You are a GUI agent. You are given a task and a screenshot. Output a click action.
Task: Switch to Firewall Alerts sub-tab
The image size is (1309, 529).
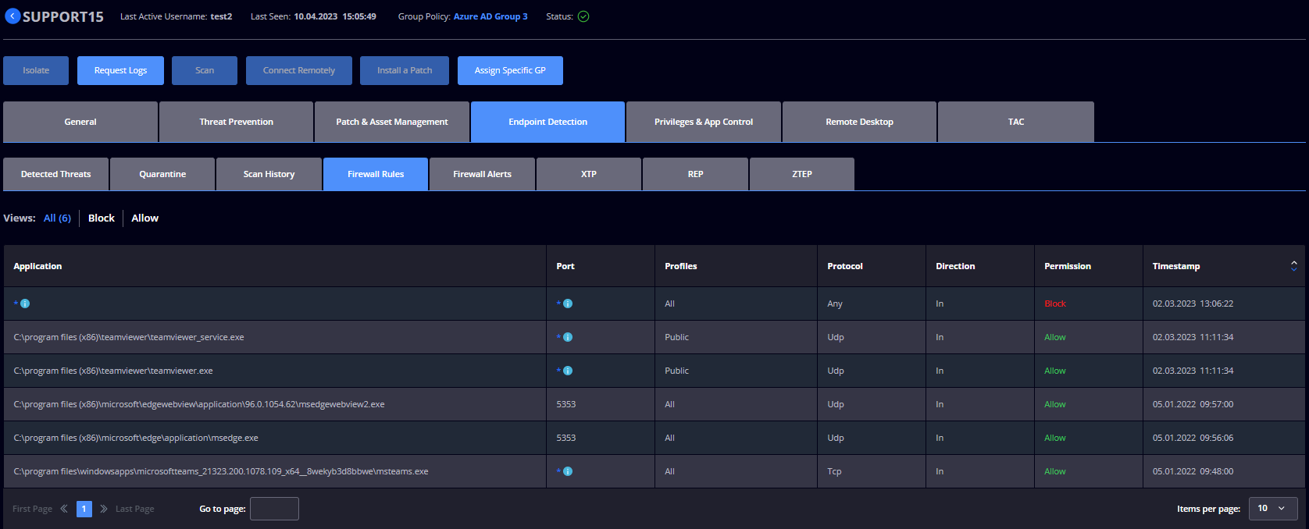pos(482,174)
